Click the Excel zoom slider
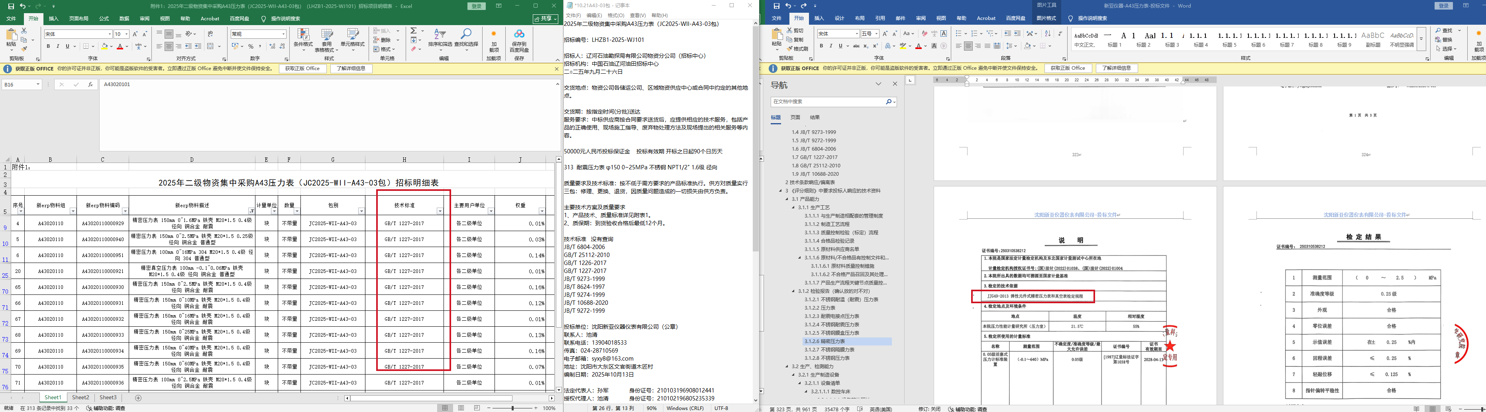Screen dimensions: 1486x412 (512, 408)
